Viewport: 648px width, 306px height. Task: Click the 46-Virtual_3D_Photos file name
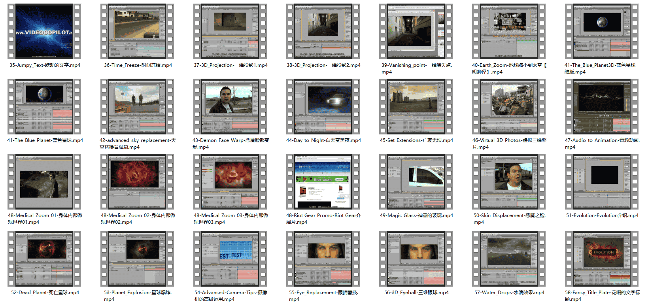(509, 144)
